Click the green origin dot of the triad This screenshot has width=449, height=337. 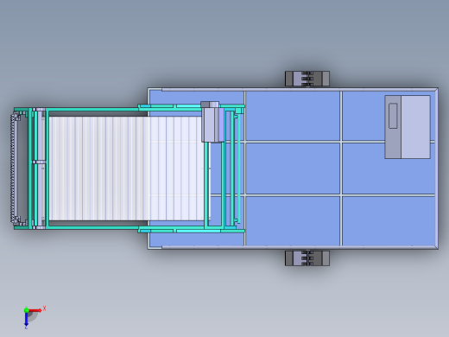click(26, 310)
